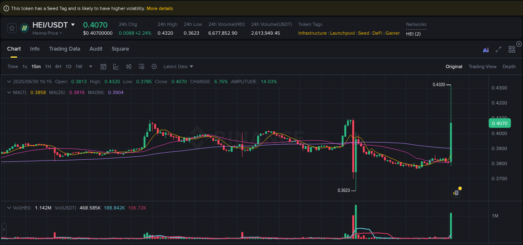Open the indicator settings icon
The height and width of the screenshot is (245, 523).
[x=141, y=66]
